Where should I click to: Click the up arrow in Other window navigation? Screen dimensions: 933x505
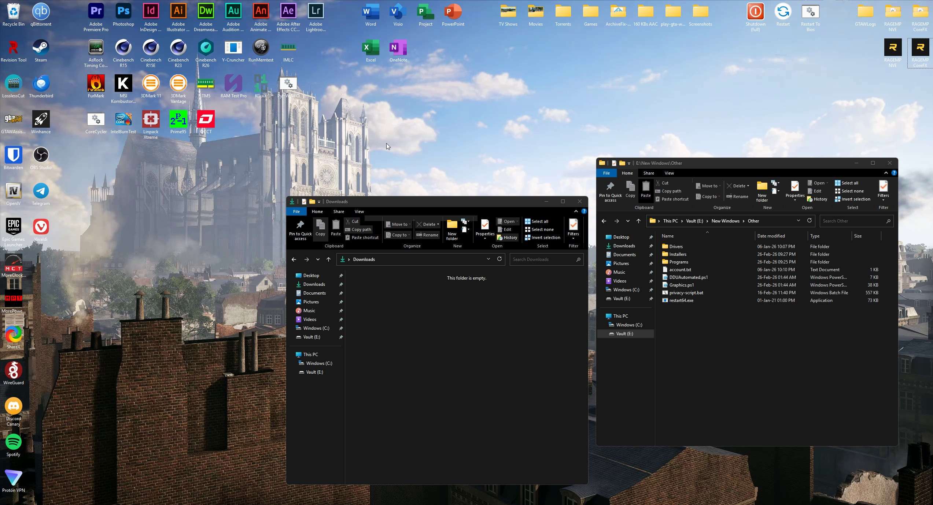tap(638, 221)
